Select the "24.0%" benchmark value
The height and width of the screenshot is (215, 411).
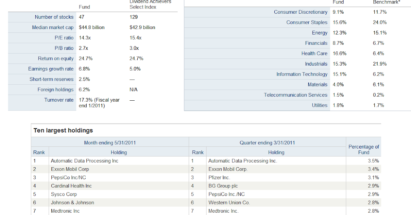380,23
